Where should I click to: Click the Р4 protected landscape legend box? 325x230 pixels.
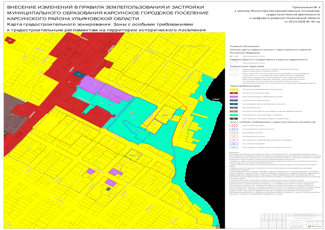tap(234, 143)
